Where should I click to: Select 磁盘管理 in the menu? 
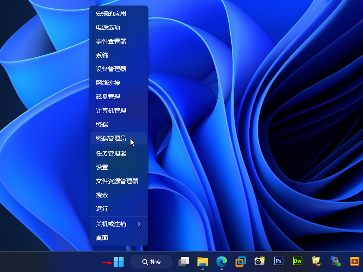pyautogui.click(x=119, y=97)
